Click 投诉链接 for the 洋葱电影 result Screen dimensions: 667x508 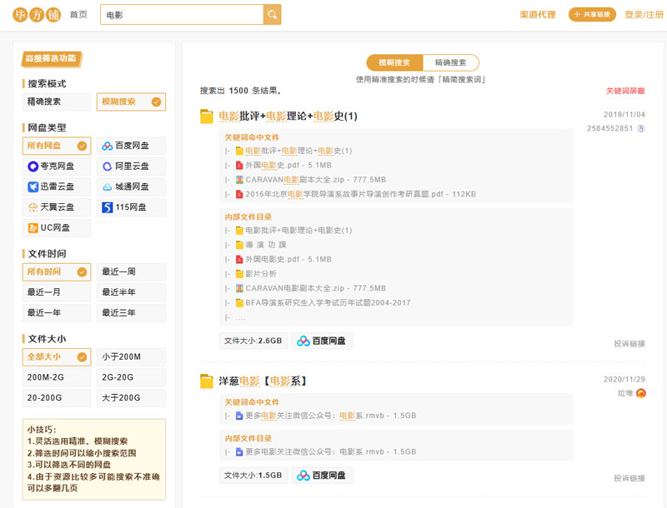(629, 478)
